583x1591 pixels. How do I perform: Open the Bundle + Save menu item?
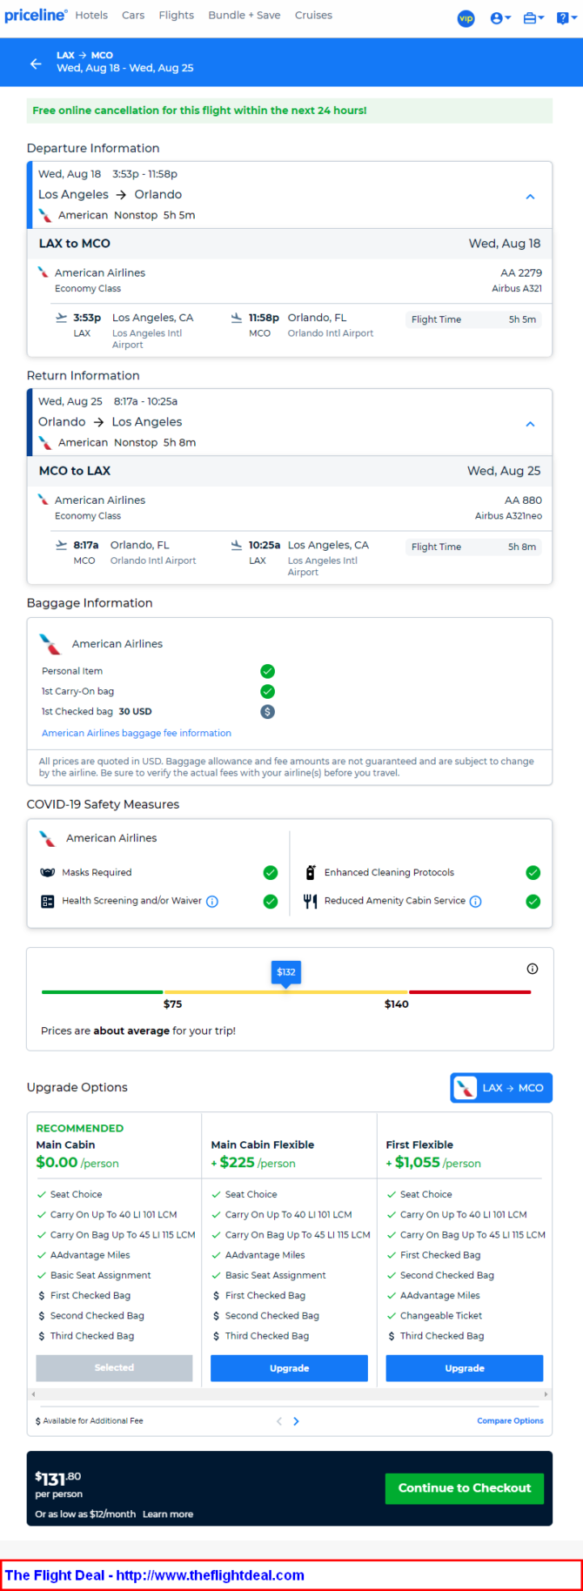[x=245, y=16]
